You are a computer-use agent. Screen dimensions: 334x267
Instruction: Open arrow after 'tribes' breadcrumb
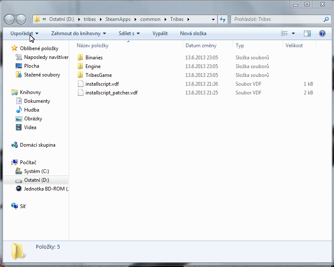pos(101,19)
